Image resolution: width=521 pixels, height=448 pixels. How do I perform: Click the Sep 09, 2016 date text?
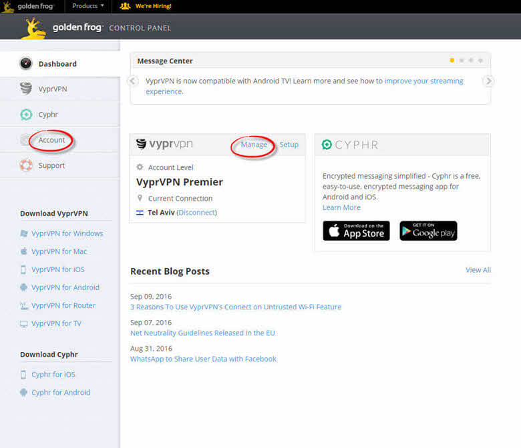click(x=151, y=297)
